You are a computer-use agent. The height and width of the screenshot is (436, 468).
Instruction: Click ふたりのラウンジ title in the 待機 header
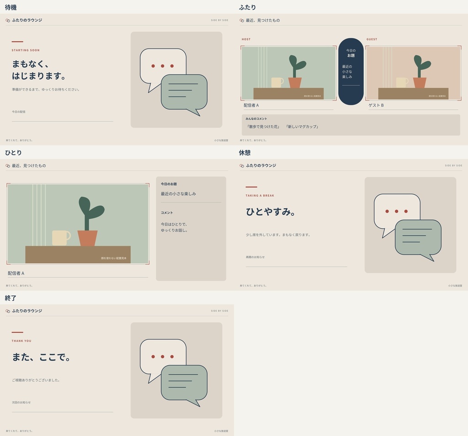click(27, 20)
